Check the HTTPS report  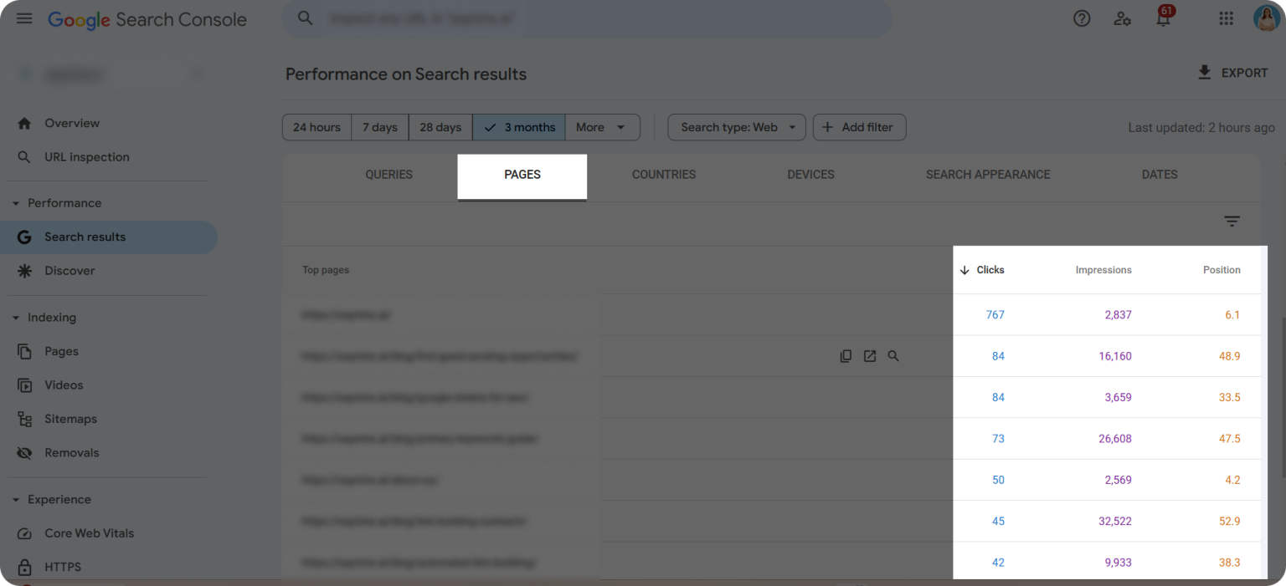coord(61,567)
